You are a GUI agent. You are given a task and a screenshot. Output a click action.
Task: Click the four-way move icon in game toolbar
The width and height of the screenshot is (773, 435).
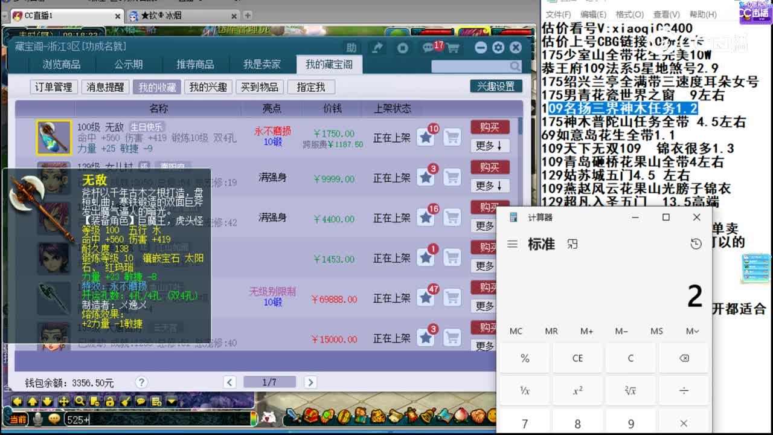(x=63, y=401)
